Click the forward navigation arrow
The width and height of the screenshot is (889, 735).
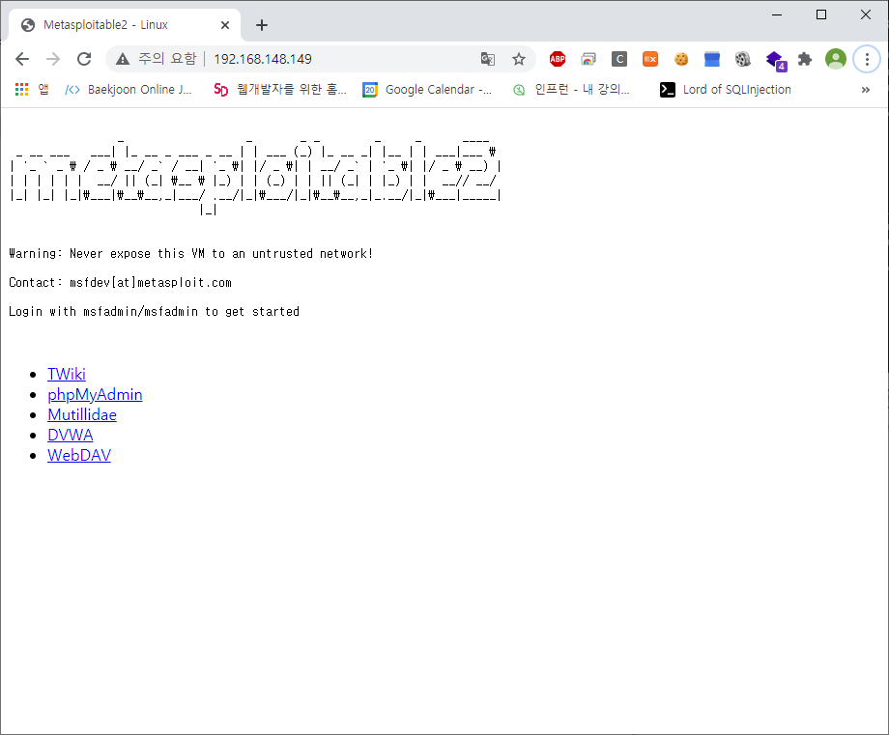coord(53,59)
